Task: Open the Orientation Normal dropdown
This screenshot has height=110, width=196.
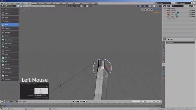Action: coord(40,95)
